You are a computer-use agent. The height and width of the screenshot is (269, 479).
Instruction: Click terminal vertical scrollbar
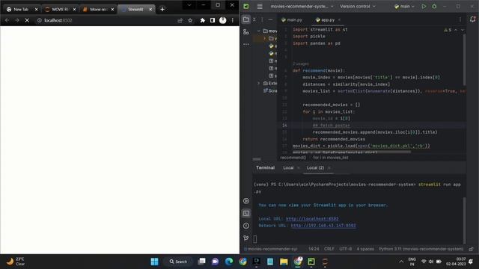tap(465, 220)
